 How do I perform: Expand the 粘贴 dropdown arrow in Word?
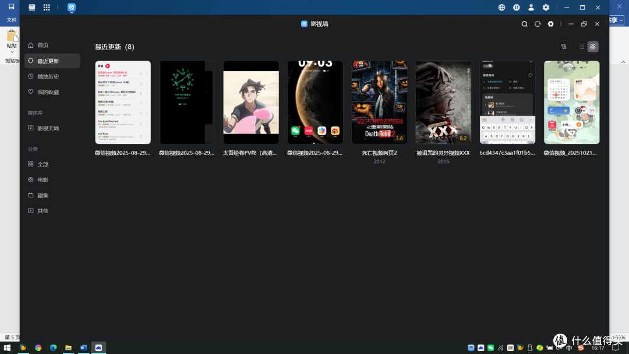[12, 52]
